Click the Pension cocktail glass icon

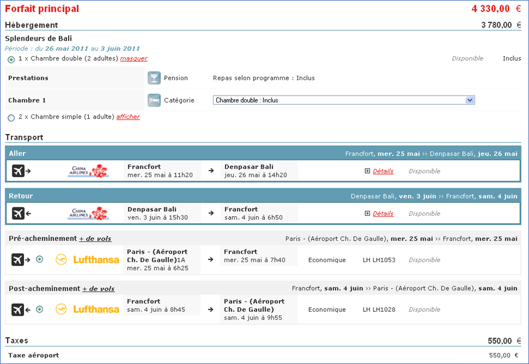click(154, 78)
